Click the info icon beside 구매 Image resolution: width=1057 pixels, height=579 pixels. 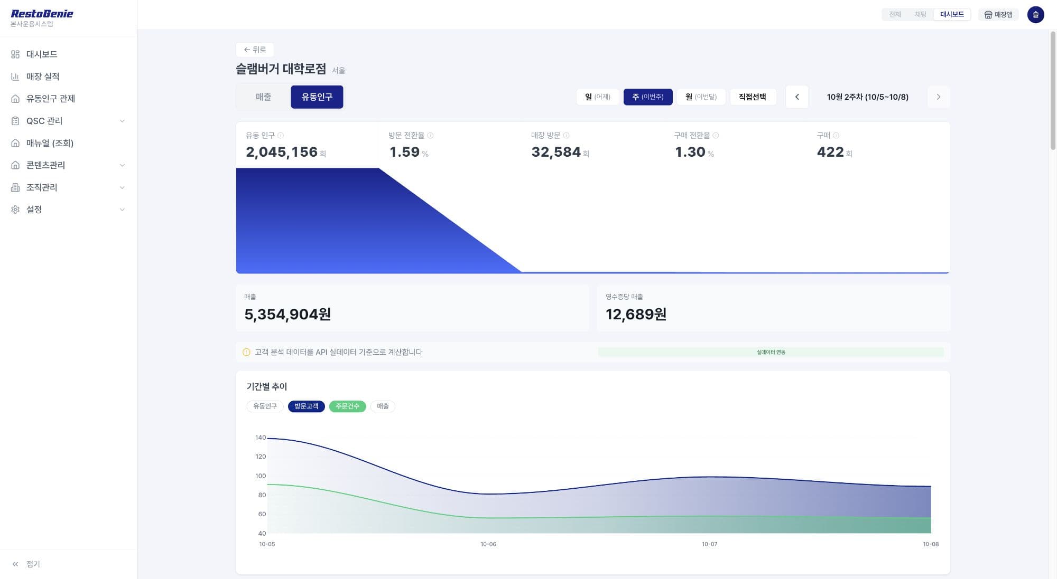(x=836, y=136)
